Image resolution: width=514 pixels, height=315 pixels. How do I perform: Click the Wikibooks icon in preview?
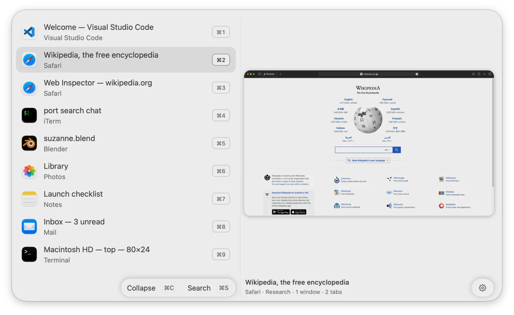pyautogui.click(x=337, y=192)
